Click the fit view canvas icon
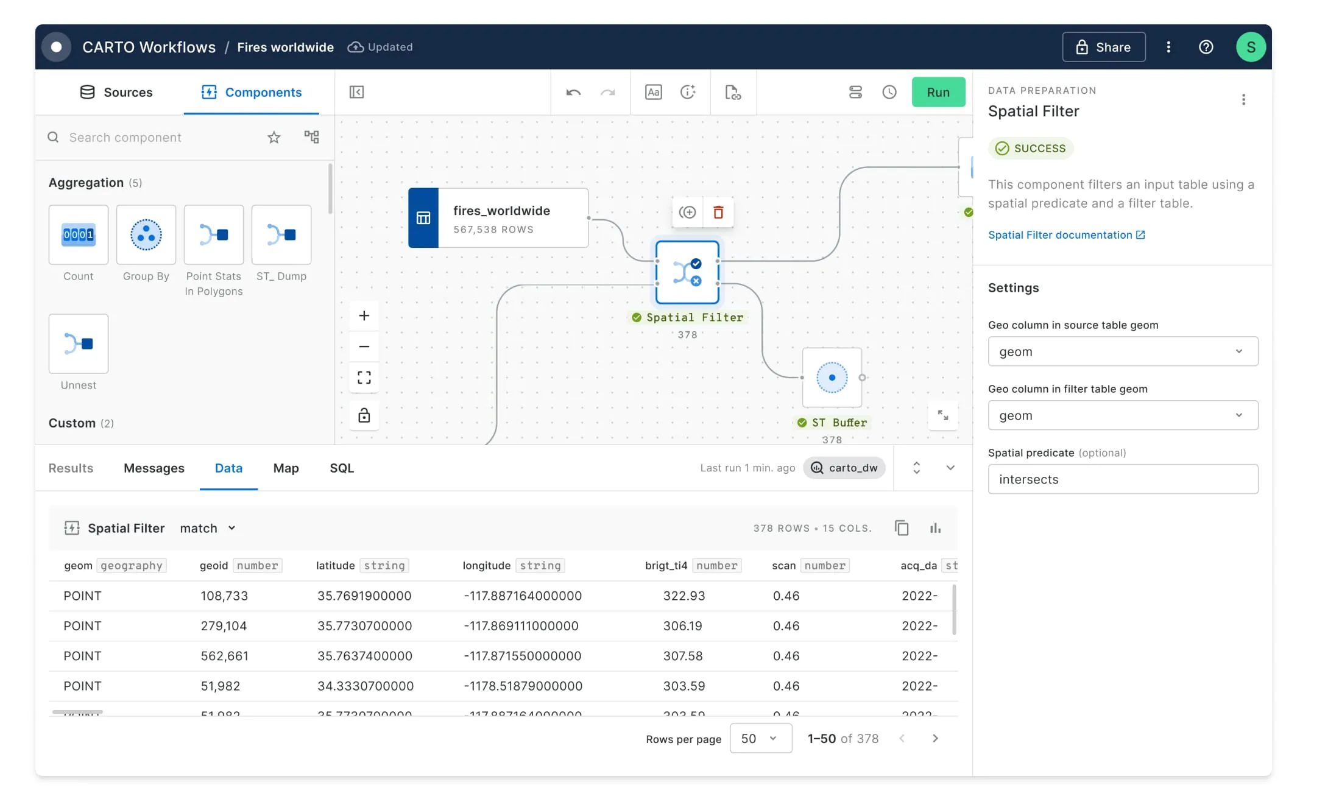The height and width of the screenshot is (799, 1339). [364, 378]
